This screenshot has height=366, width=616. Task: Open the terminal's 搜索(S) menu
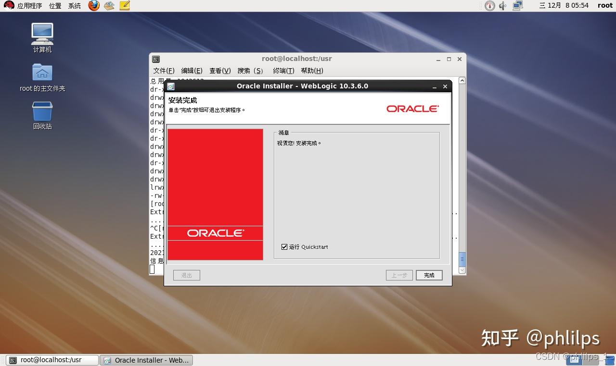[250, 71]
